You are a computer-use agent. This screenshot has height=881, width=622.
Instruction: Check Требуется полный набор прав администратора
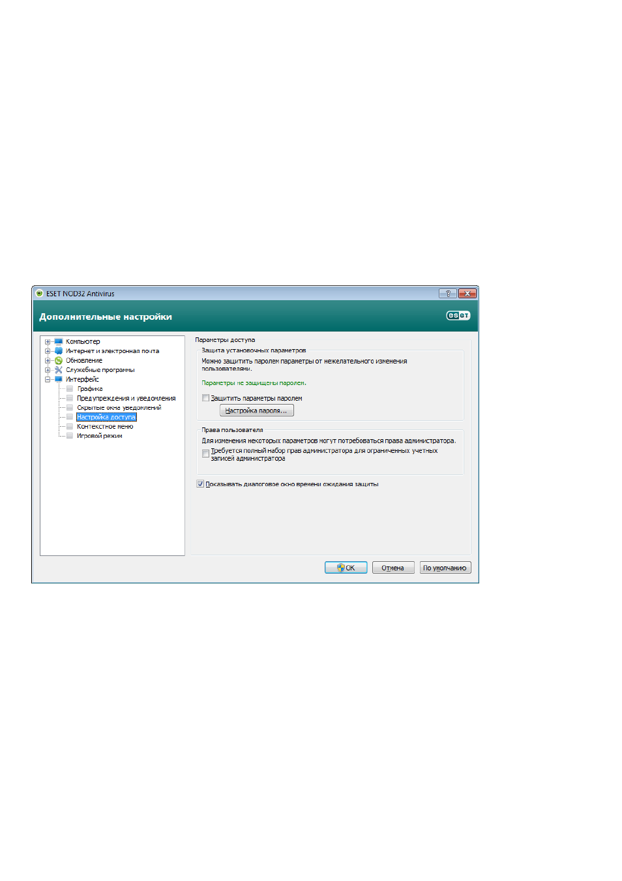pyautogui.click(x=205, y=453)
